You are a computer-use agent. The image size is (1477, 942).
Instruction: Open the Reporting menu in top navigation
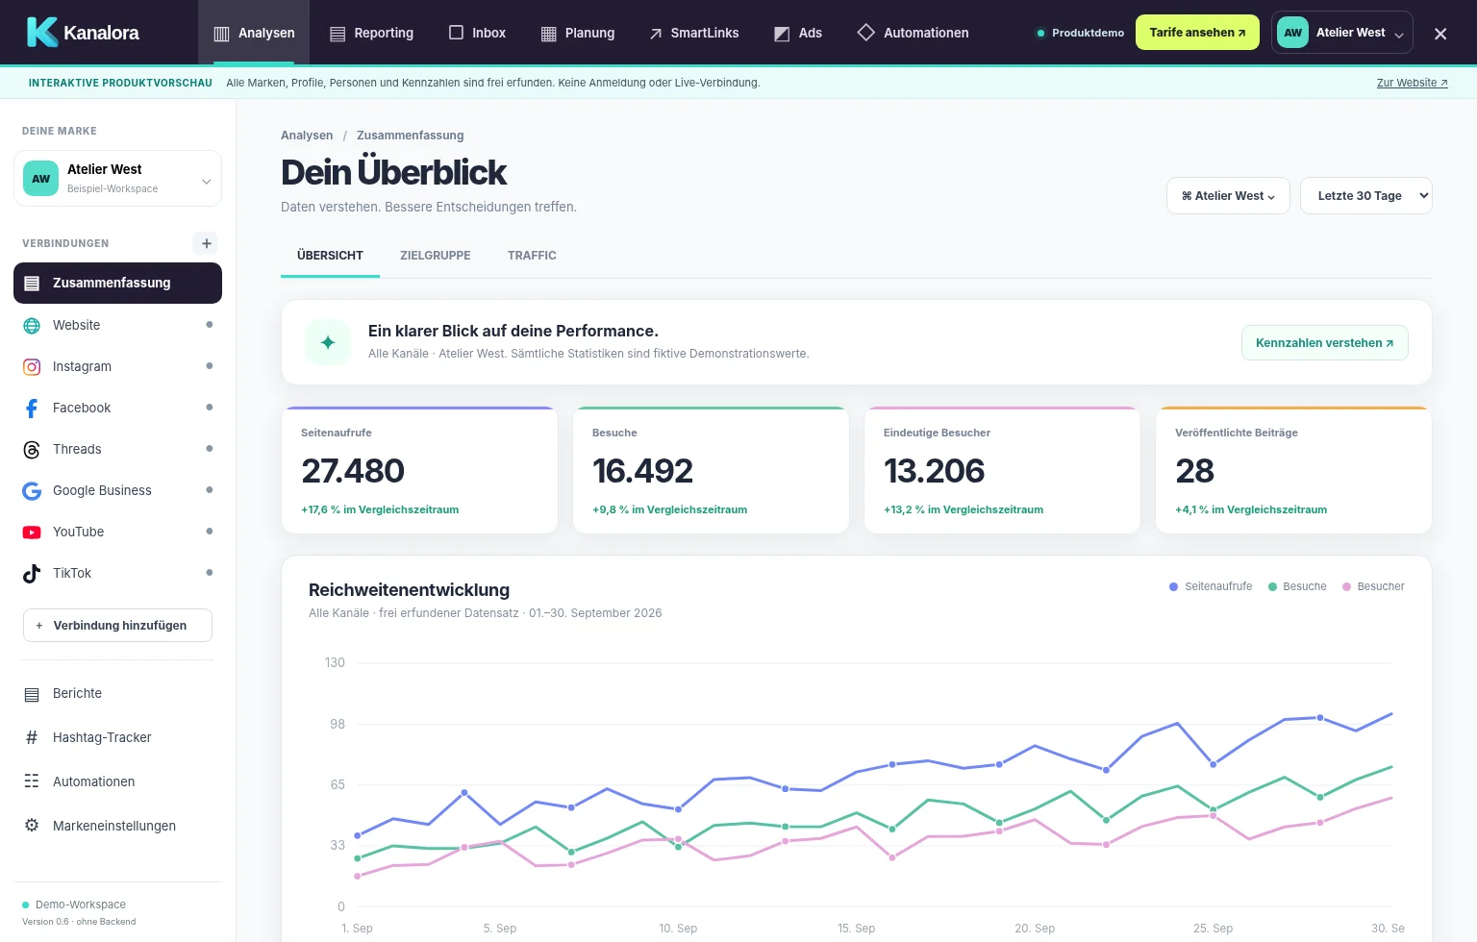pos(371,33)
